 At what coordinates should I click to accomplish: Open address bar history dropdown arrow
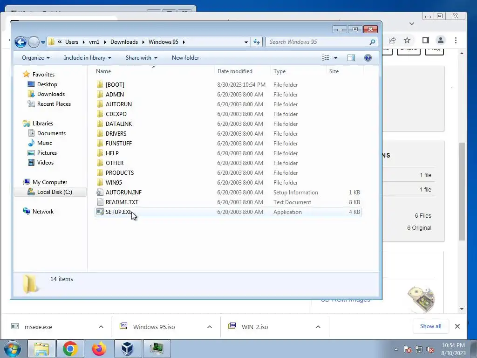[x=246, y=42]
